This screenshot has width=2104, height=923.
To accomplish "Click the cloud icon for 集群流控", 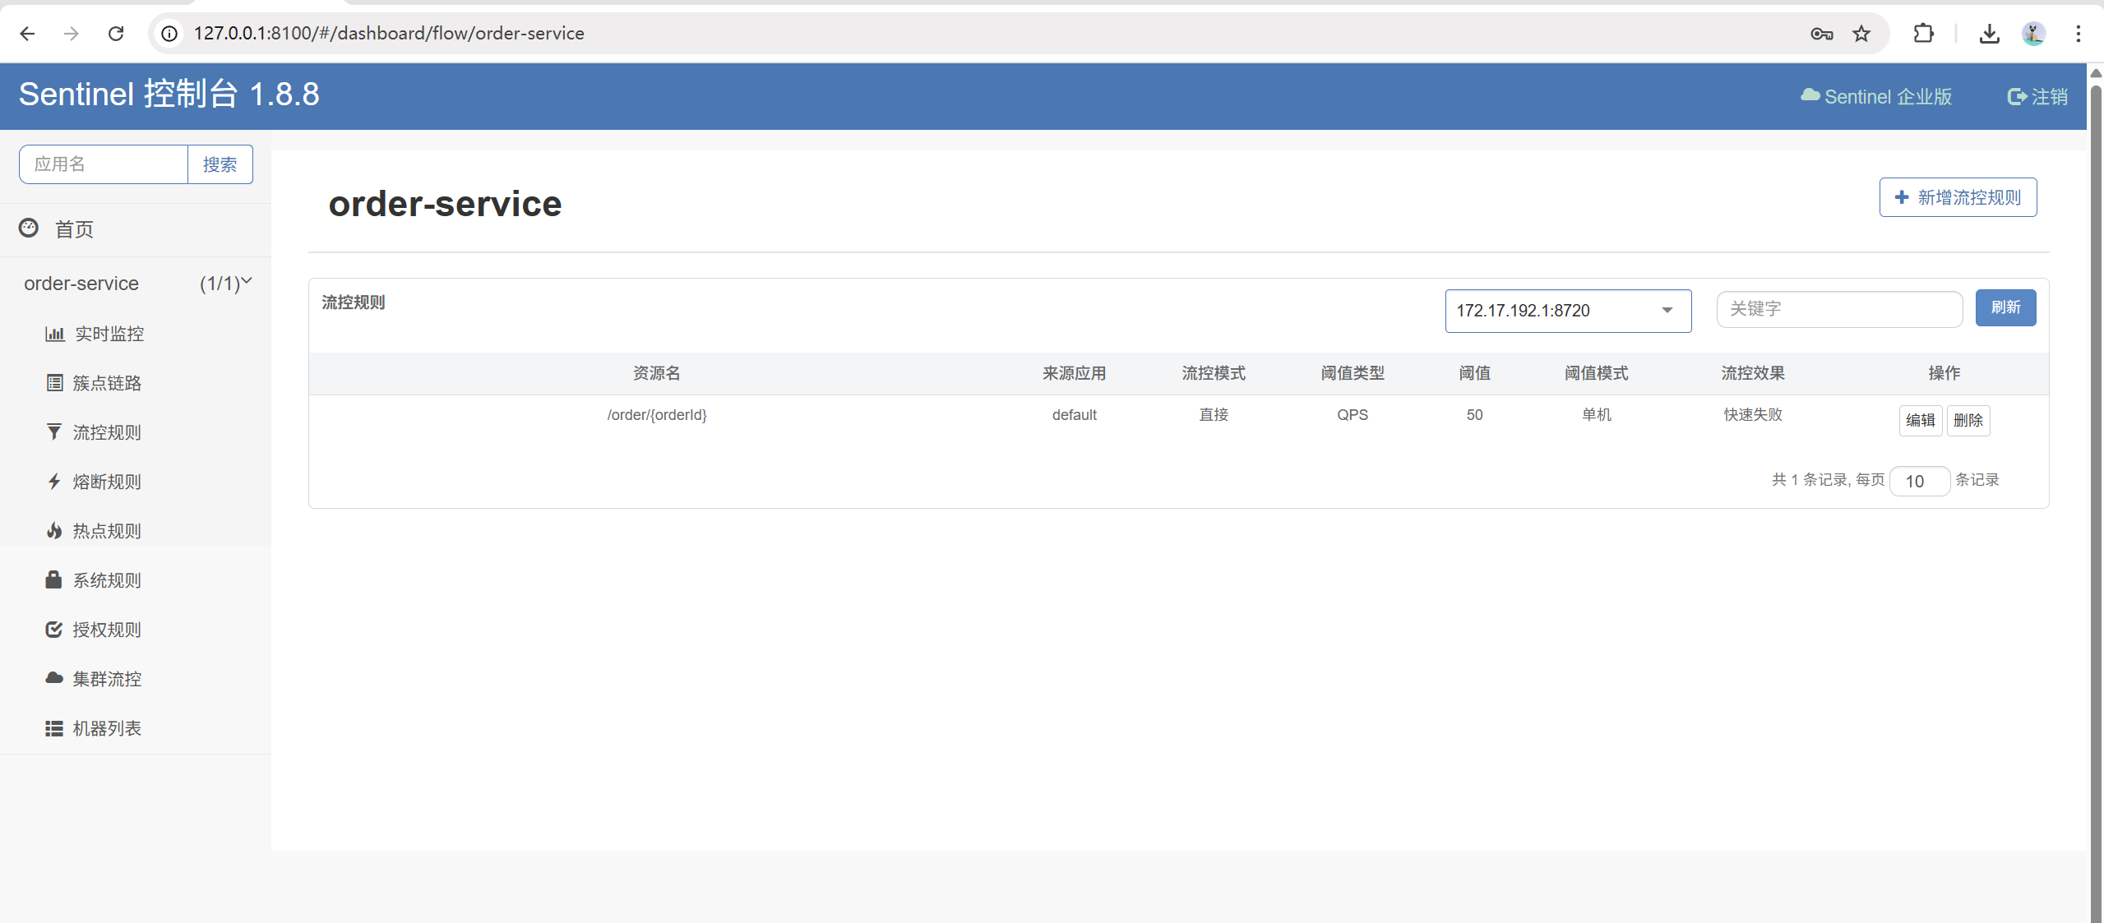I will point(54,678).
